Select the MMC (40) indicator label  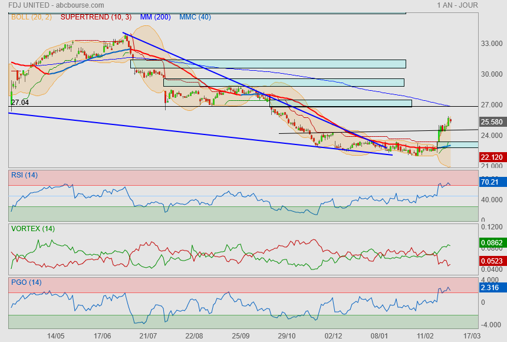pos(195,17)
